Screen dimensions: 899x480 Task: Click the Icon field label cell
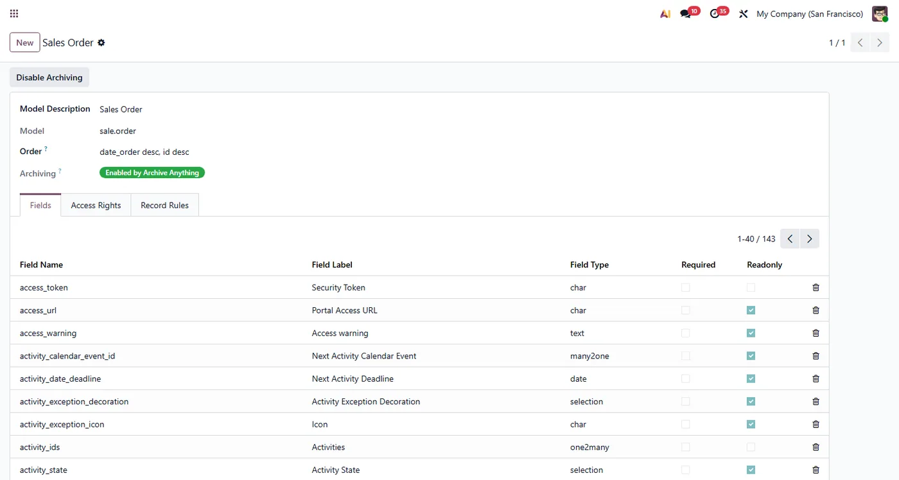click(x=320, y=425)
